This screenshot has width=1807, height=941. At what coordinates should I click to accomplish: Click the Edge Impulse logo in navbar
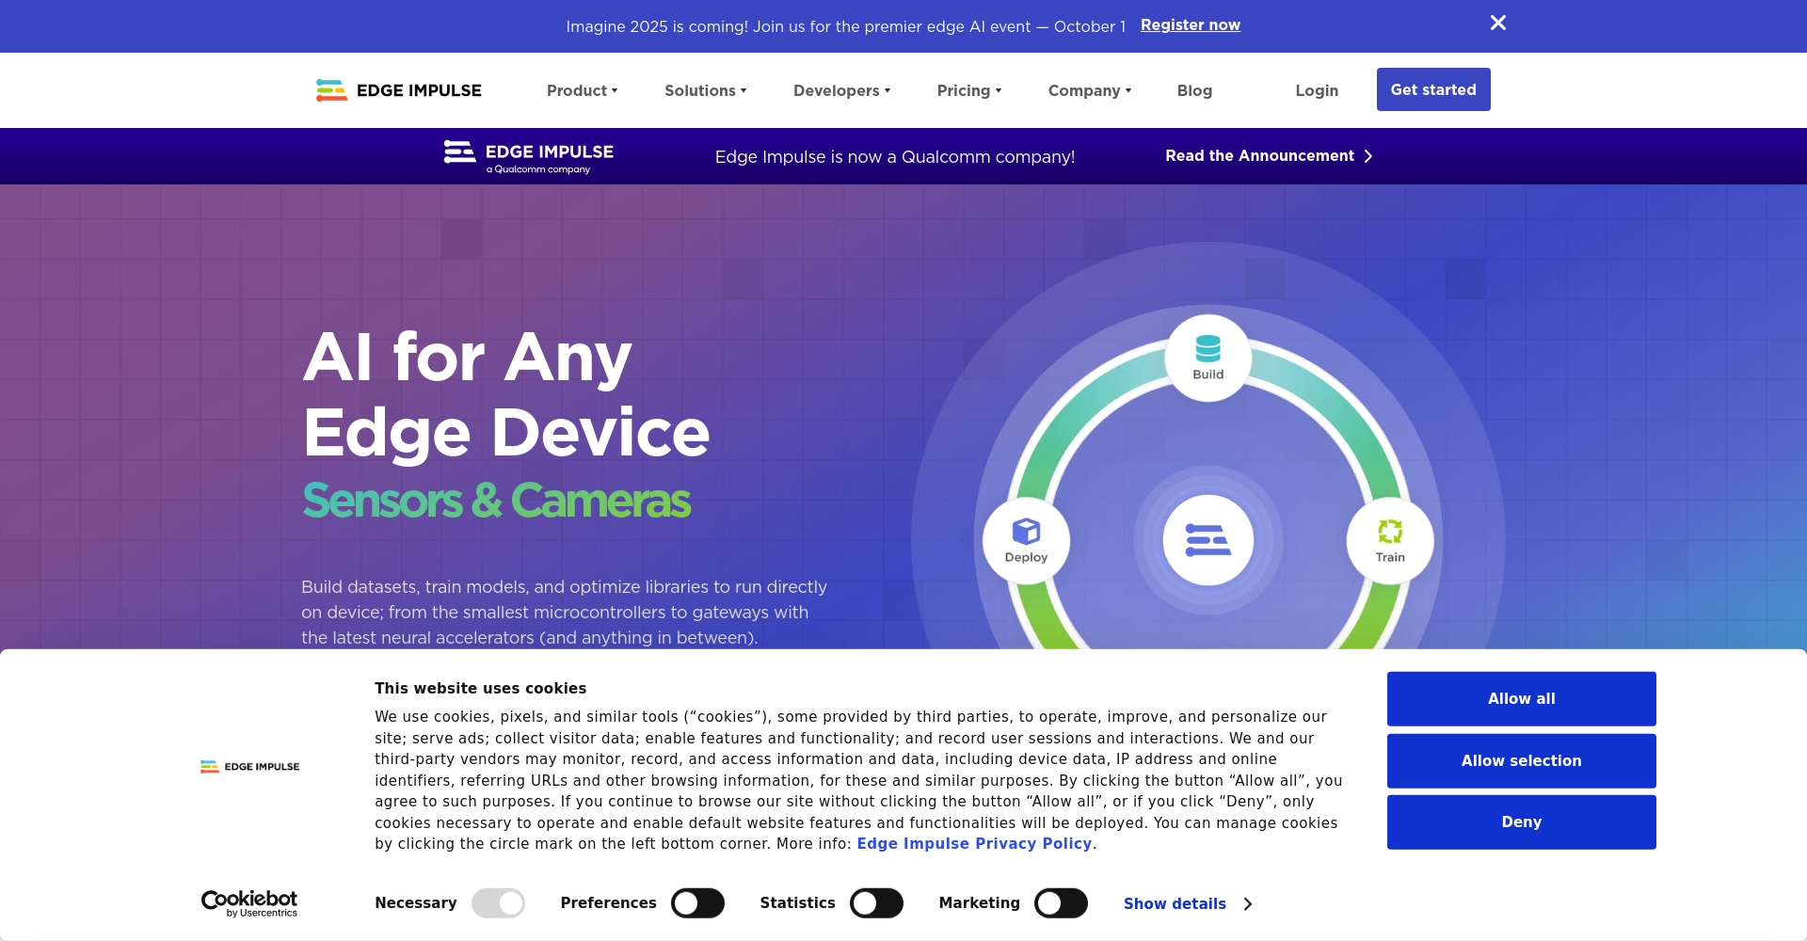398,90
